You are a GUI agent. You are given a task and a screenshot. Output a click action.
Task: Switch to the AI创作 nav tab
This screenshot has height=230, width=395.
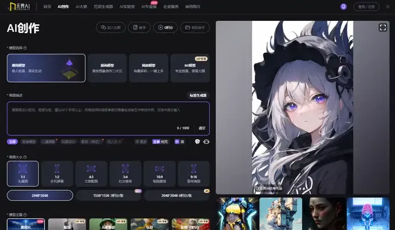[63, 7]
